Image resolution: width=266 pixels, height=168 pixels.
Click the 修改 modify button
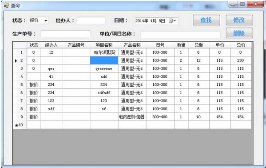[239, 20]
